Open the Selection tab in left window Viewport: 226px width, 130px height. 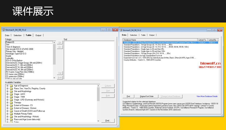click(x=17, y=35)
